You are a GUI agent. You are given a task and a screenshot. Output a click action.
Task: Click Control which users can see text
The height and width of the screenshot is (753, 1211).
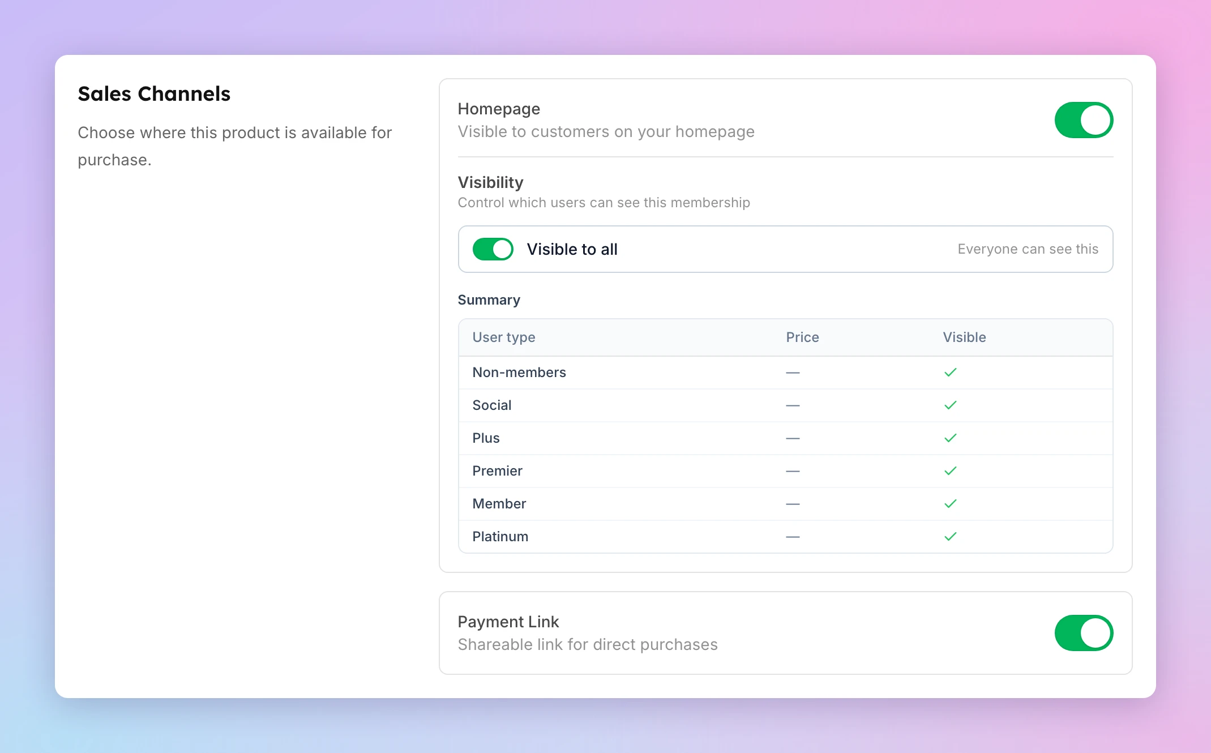click(x=604, y=203)
